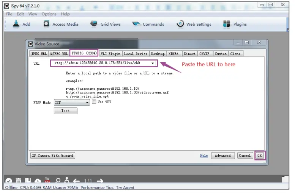The image size is (295, 193).
Task: Enable the Use GPU checkbox
Action: click(x=94, y=101)
